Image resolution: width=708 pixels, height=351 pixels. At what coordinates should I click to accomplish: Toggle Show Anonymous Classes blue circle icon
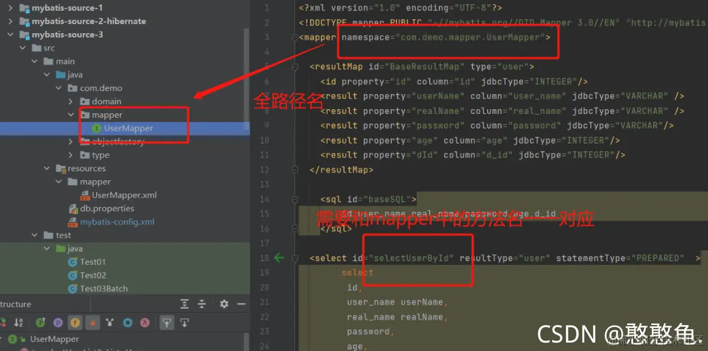coord(128,323)
